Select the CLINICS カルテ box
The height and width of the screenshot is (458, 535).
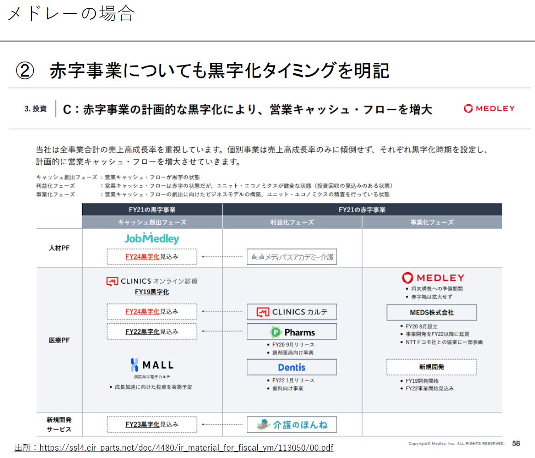292,312
